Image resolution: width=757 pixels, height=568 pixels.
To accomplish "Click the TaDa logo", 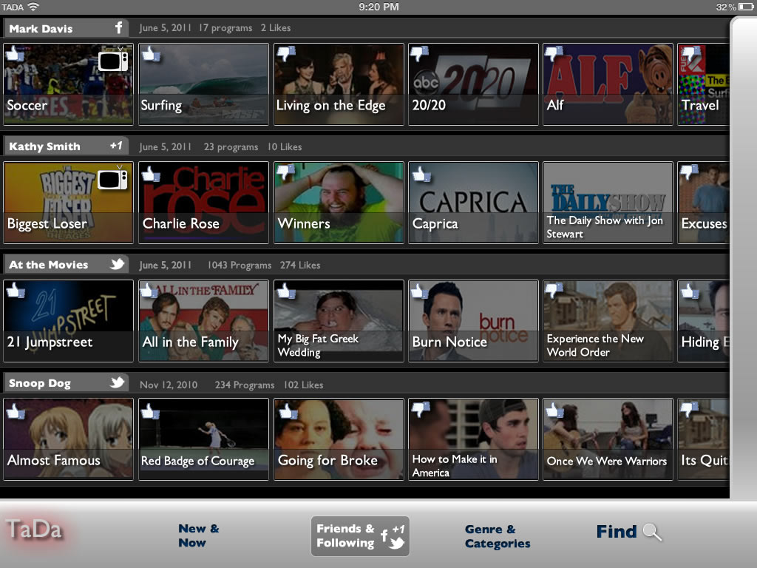I will pyautogui.click(x=34, y=530).
